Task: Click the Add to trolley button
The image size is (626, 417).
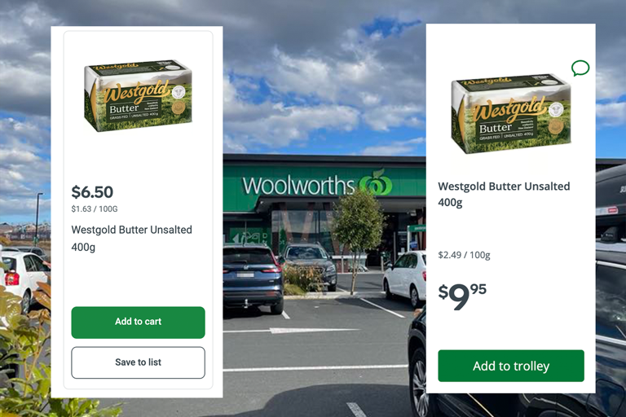Action: (x=511, y=366)
